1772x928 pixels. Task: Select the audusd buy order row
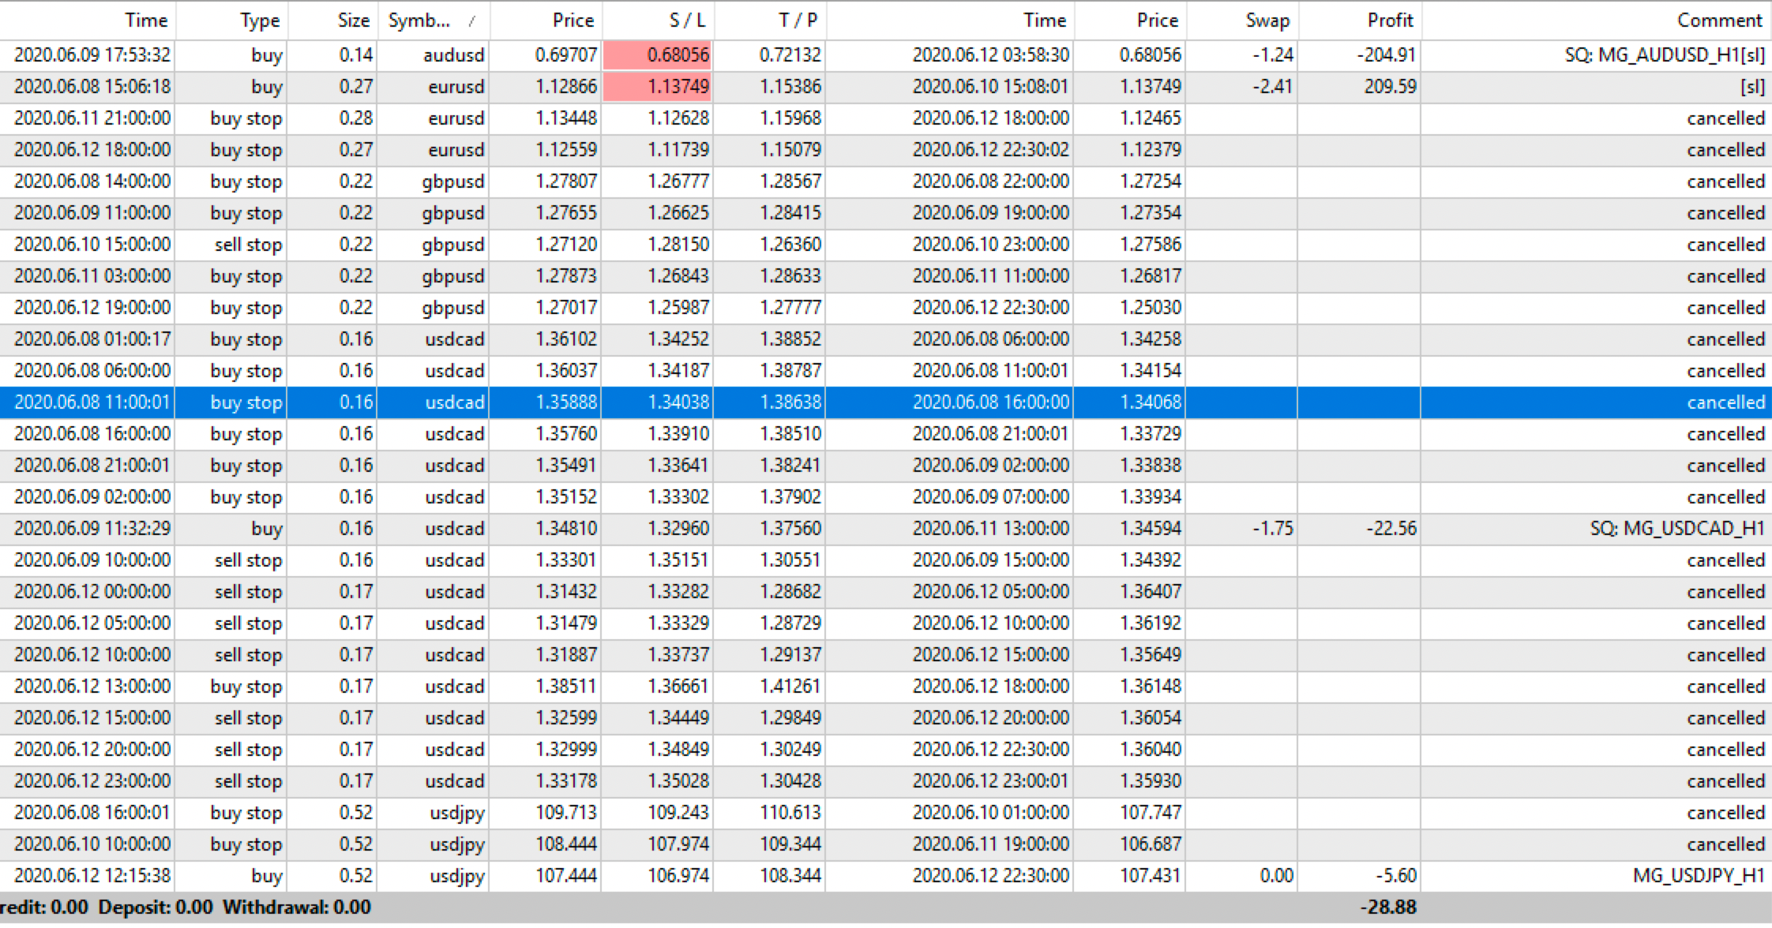[x=454, y=55]
